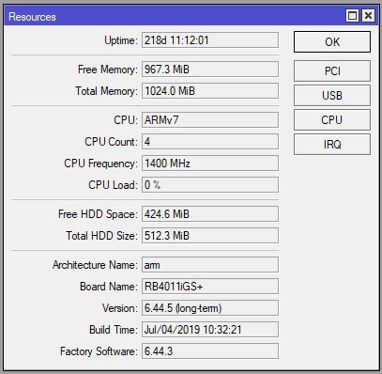Click the 'Build Time:' label

pyautogui.click(x=114, y=330)
